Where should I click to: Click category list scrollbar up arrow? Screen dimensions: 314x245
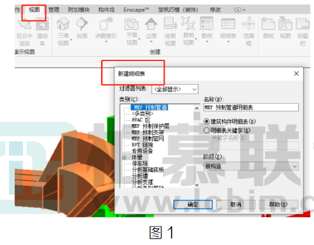197,108
